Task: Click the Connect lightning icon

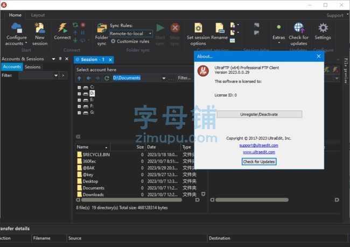Action: (62, 28)
